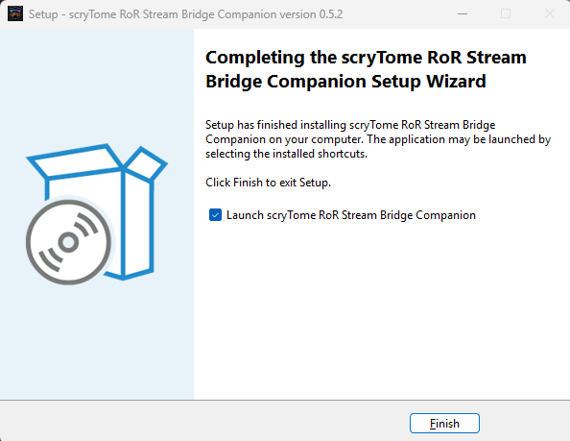Click the gray footer area left of Finish
Viewport: 570px width, 441px height.
[203, 422]
